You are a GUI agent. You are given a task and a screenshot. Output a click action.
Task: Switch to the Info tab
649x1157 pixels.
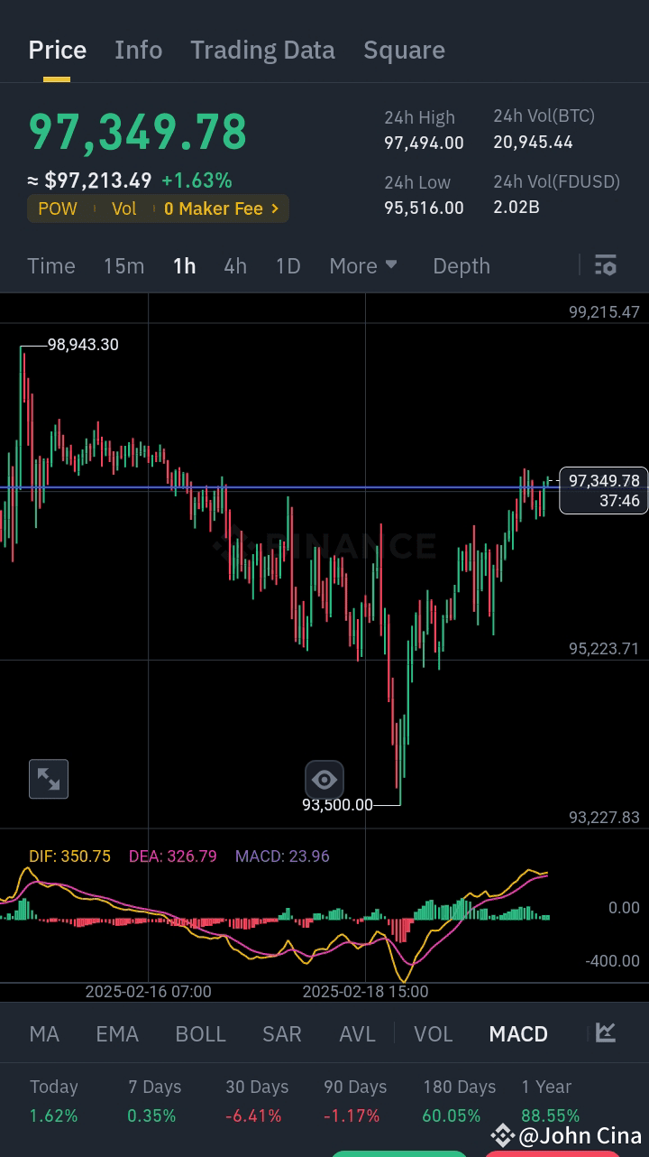click(x=139, y=51)
